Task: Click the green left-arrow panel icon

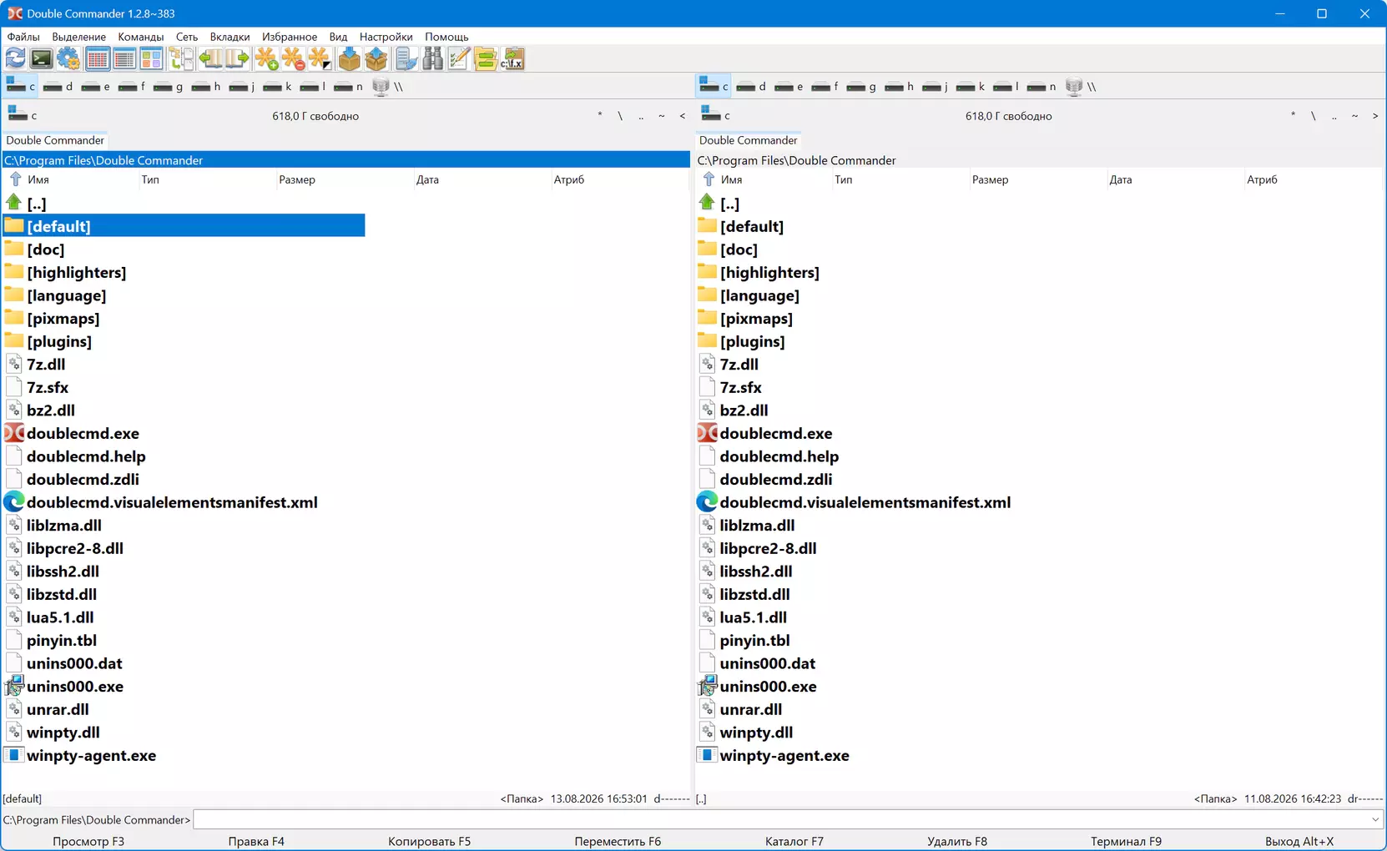Action: pos(210,58)
